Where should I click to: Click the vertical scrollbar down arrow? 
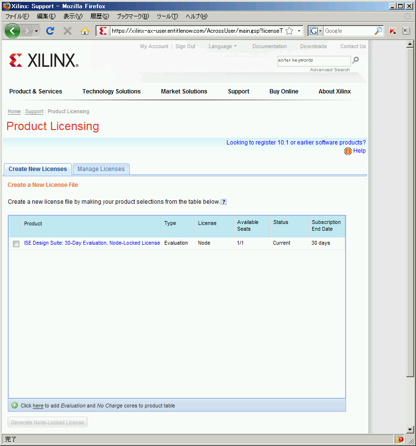click(410, 429)
